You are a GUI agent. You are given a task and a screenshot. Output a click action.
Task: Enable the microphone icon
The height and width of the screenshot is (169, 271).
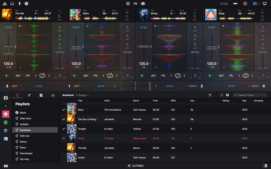[20, 4]
